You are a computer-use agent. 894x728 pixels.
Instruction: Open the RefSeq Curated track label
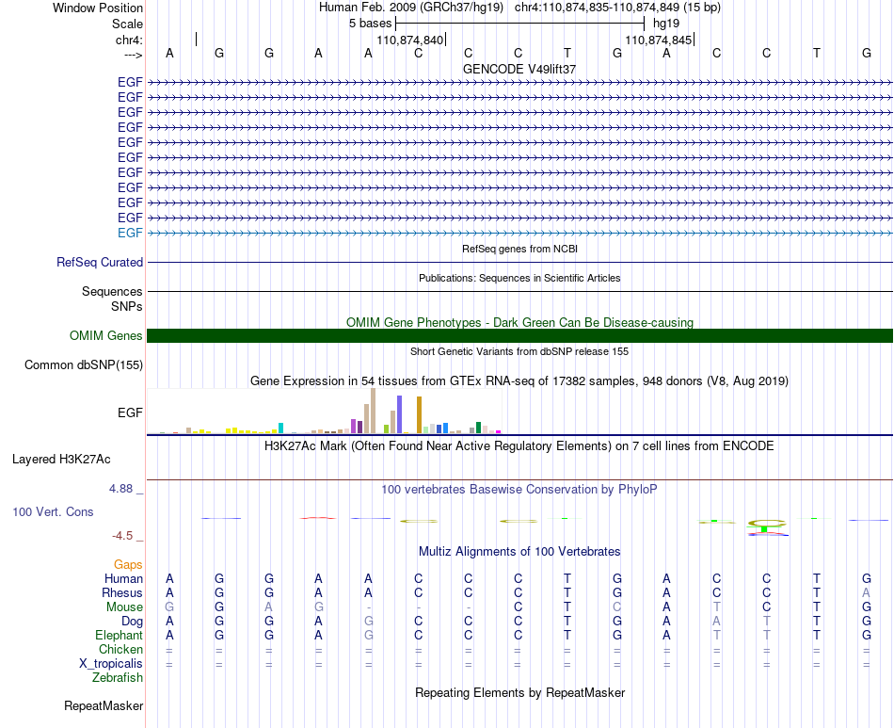click(x=100, y=263)
